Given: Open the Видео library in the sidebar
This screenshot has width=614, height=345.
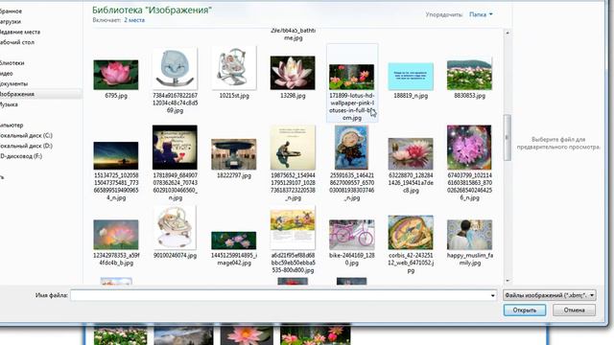Looking at the screenshot, I should coord(7,74).
